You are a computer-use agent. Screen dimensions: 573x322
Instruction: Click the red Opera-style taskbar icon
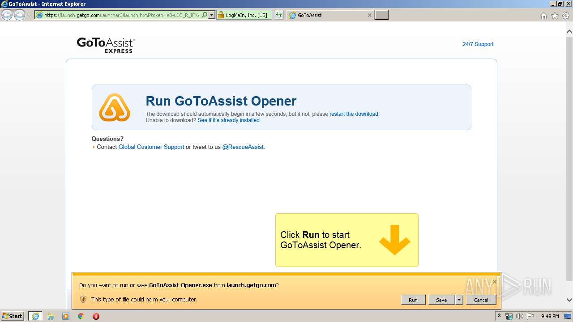coord(96,316)
